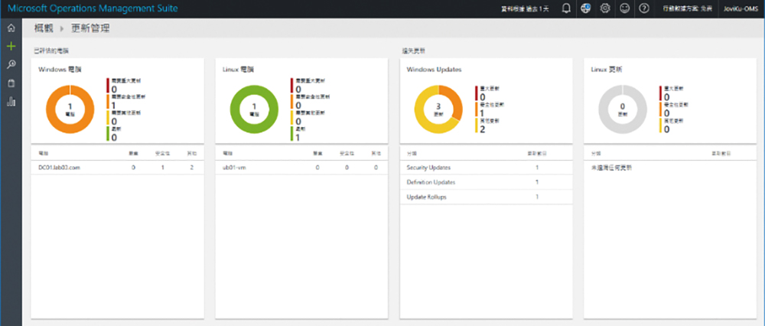Click the Linux 電腦 tile heading
This screenshot has height=326, width=765.
click(238, 70)
